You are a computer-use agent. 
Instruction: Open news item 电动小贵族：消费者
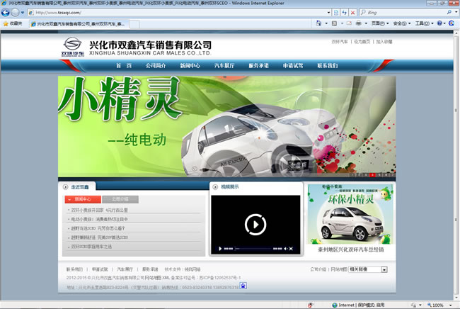[x=99, y=219]
